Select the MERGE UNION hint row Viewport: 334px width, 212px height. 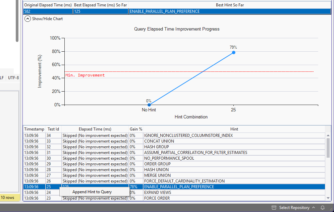(x=174, y=175)
